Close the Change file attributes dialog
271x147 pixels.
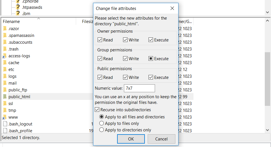(172, 9)
